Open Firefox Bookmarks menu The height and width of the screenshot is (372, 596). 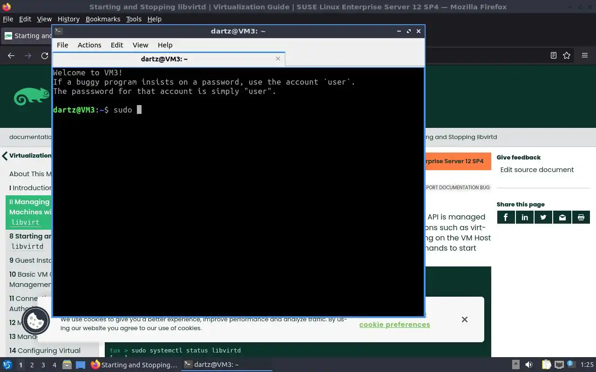click(x=103, y=19)
